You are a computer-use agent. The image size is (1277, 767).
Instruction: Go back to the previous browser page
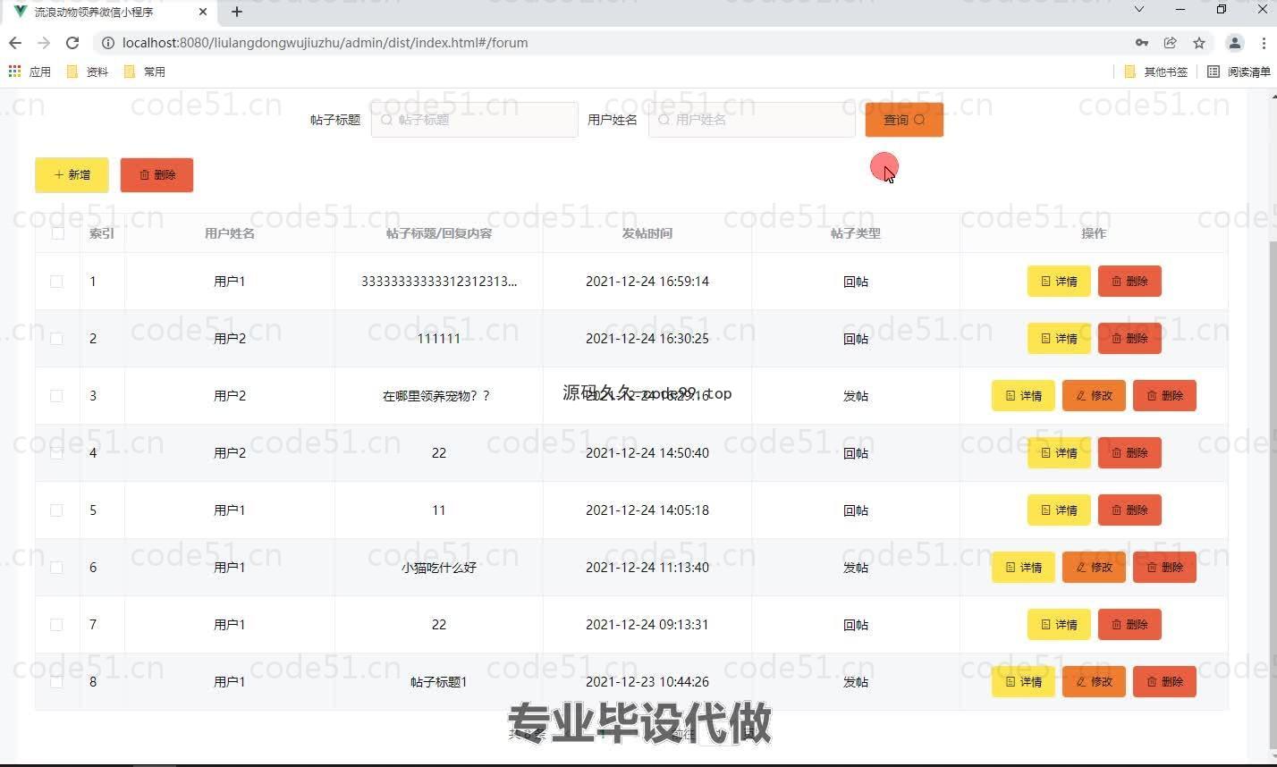15,43
